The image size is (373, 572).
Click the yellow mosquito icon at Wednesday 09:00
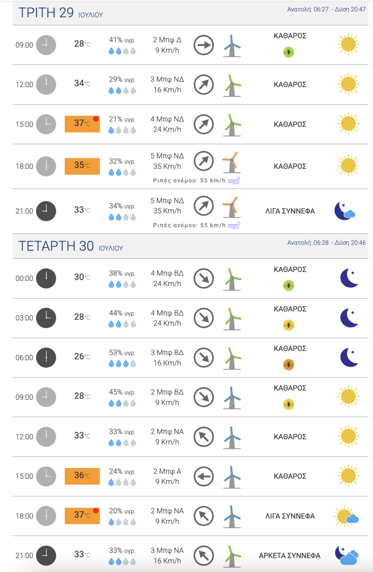(289, 404)
